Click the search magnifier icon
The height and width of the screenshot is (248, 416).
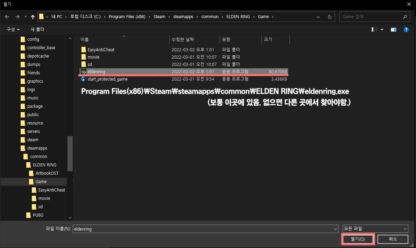(x=405, y=17)
